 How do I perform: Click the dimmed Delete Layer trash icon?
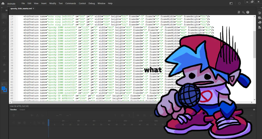click(24, 123)
